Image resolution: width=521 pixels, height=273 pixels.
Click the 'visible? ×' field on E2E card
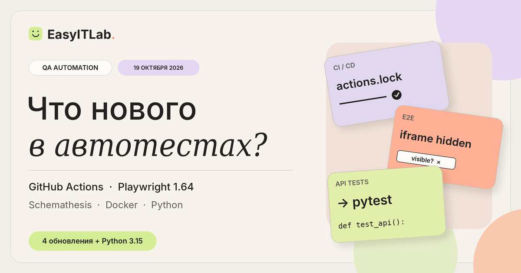pyautogui.click(x=426, y=160)
